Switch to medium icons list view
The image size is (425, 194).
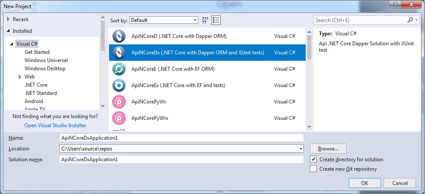(216, 20)
